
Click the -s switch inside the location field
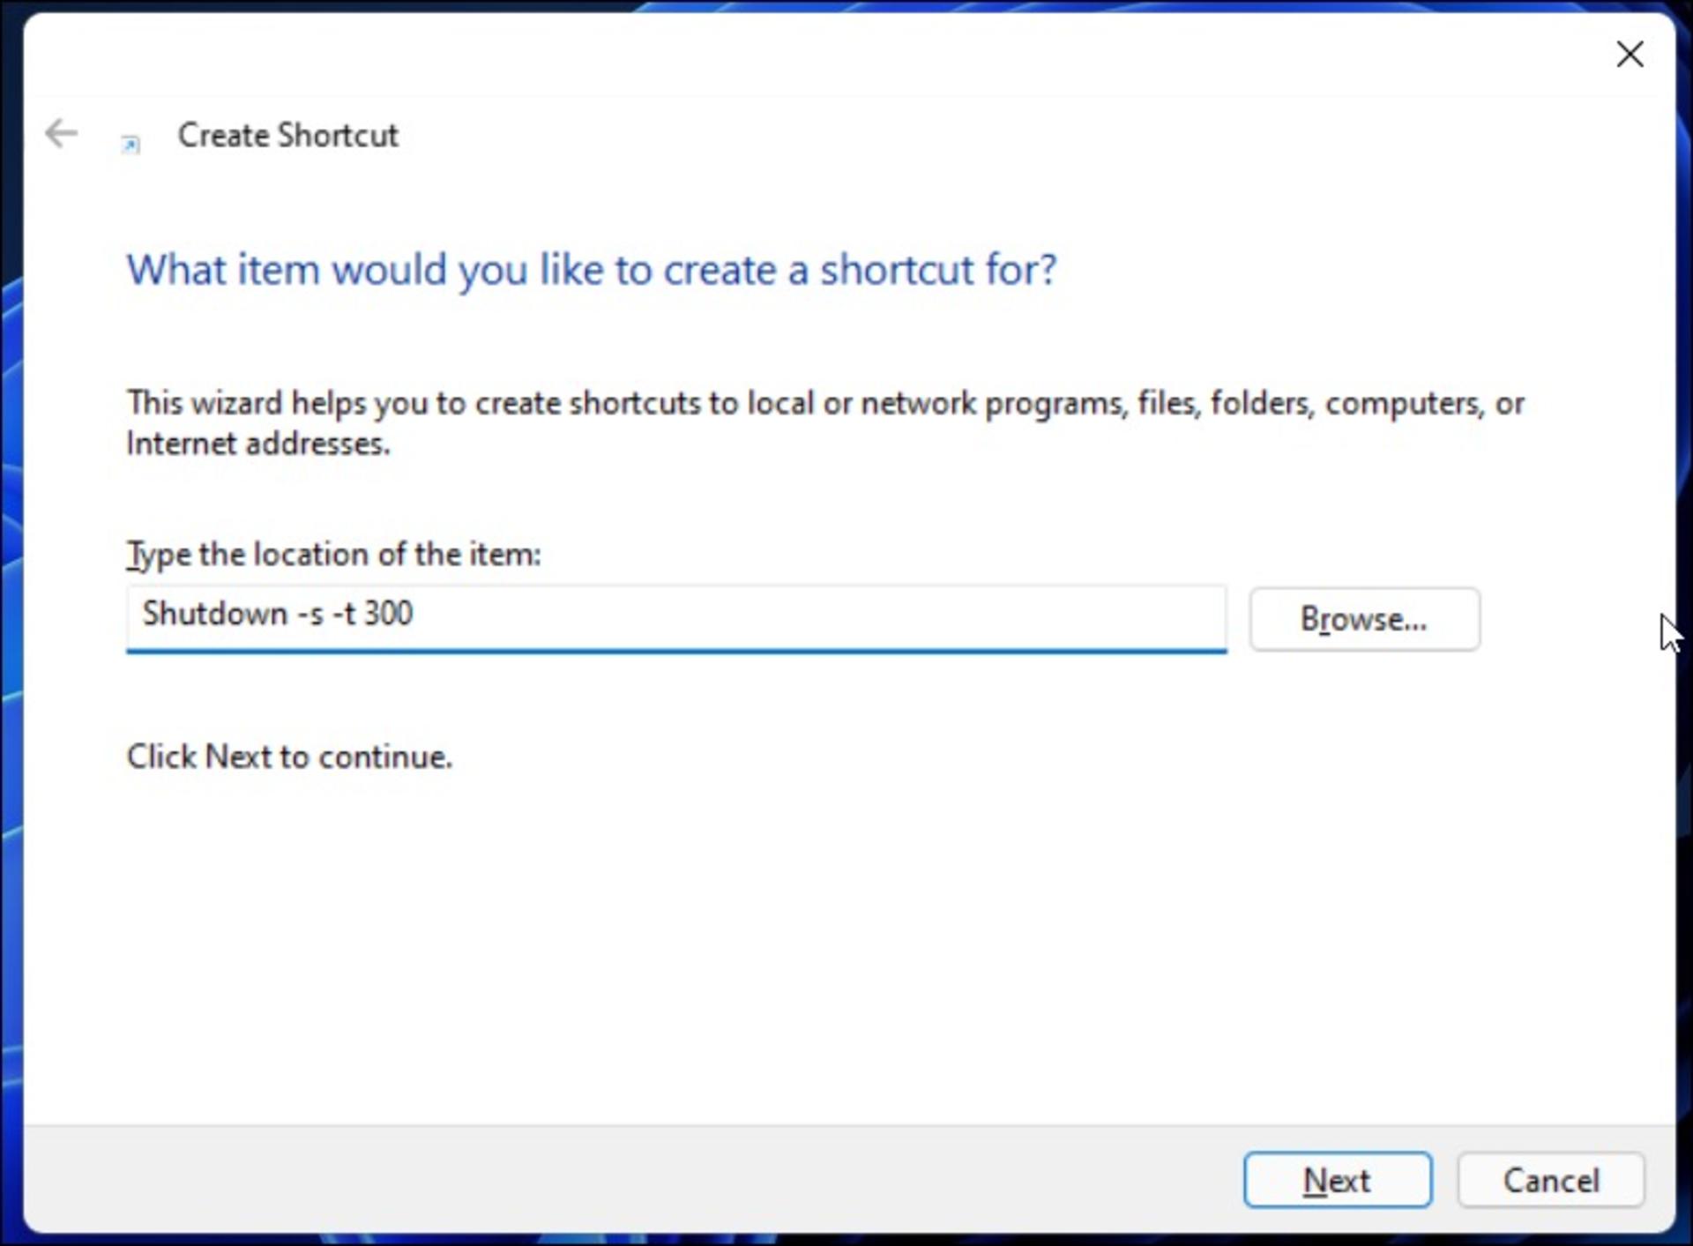tap(310, 614)
